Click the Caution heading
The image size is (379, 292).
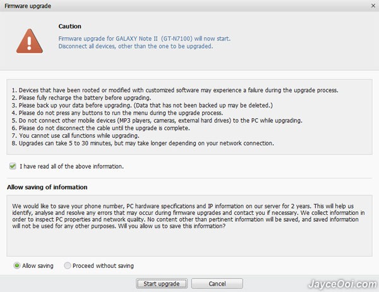click(69, 26)
